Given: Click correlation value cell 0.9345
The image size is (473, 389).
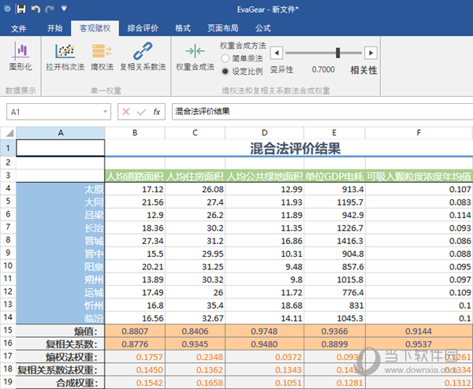Looking at the screenshot, I should [195, 344].
